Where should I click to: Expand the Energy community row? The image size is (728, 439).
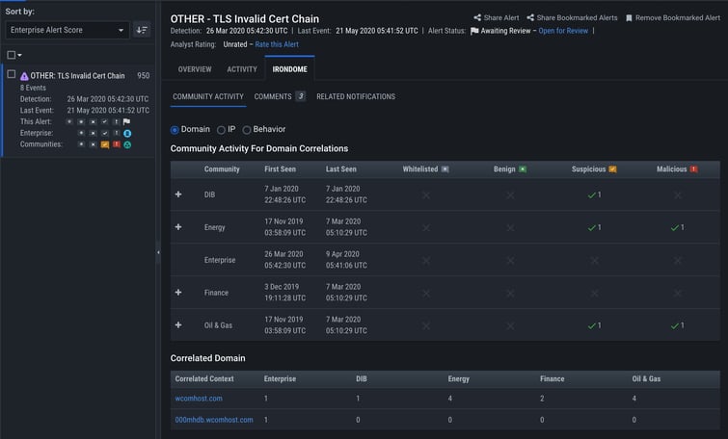click(178, 226)
